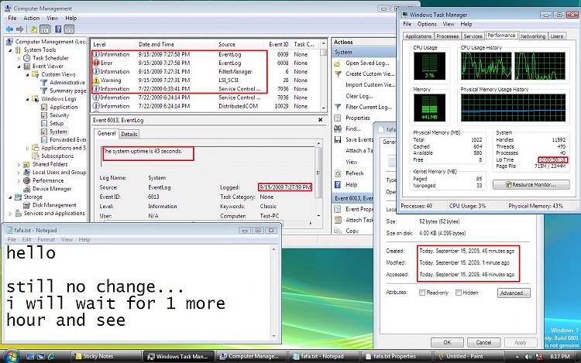Click the event list vertical scrollbar
581x363 pixels.
[x=324, y=76]
